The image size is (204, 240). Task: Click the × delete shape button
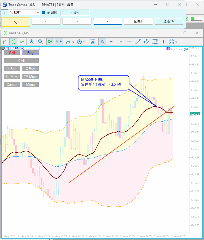[x=108, y=21]
